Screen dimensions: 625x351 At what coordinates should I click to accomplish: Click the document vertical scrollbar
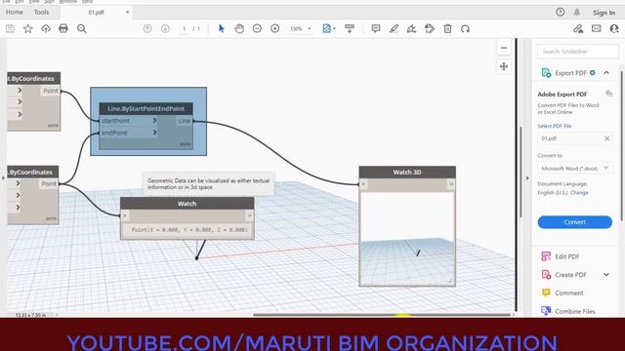[521, 173]
